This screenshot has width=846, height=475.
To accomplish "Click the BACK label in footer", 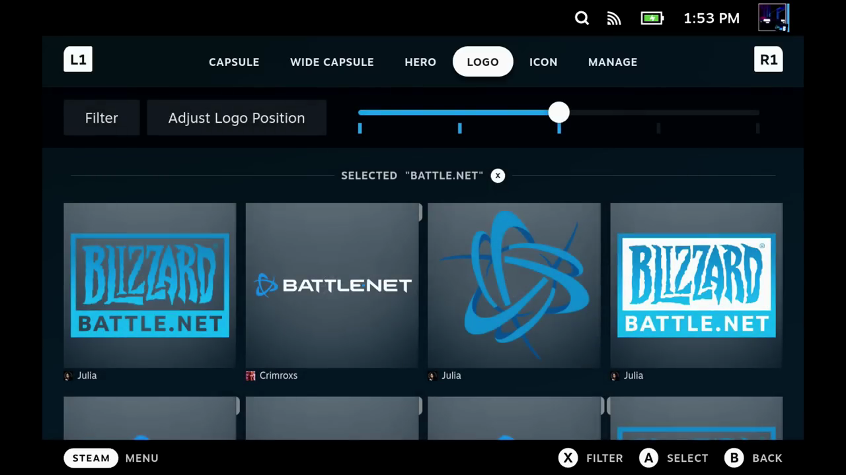I will coord(767,458).
